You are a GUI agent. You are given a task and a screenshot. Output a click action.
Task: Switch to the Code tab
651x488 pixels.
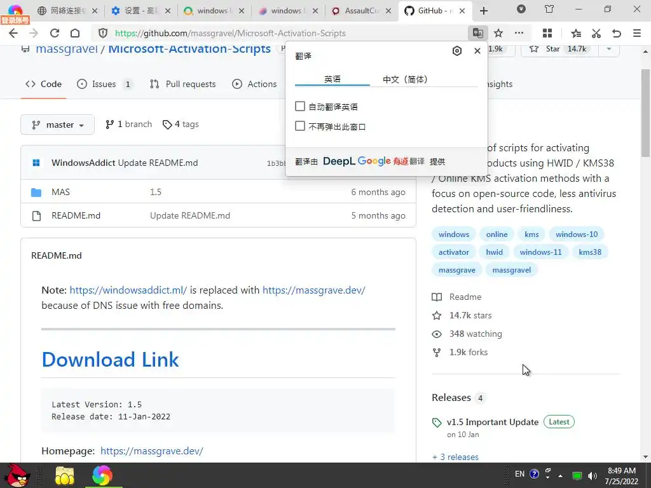(43, 85)
